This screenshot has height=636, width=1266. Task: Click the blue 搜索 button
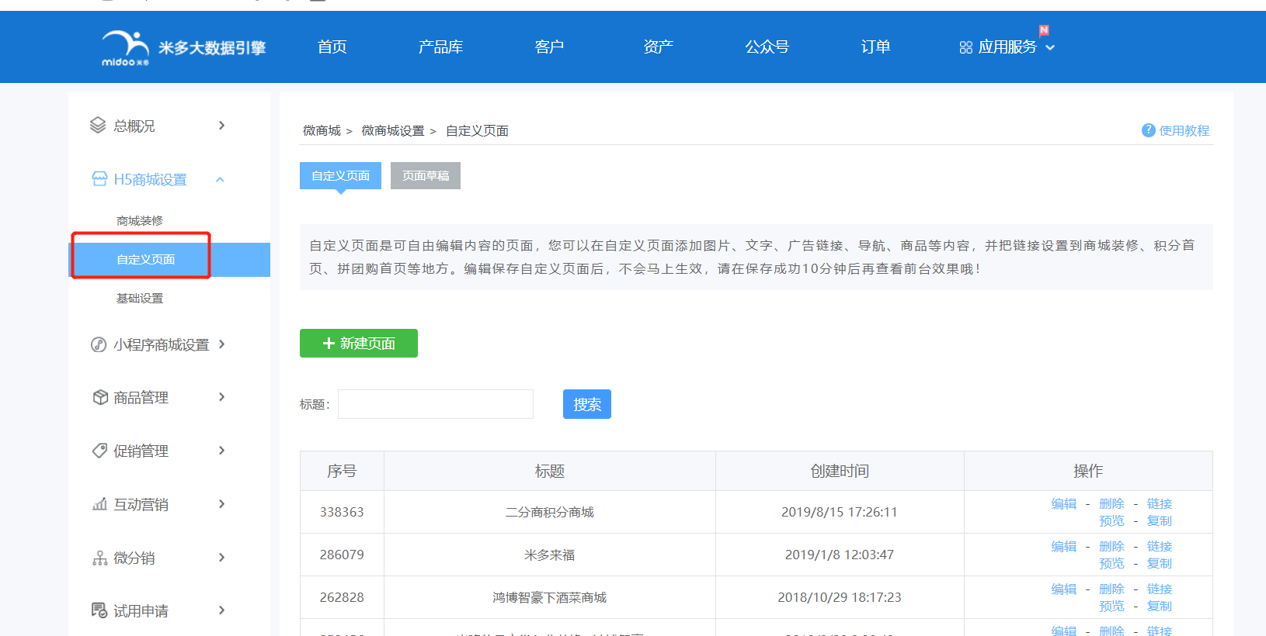click(587, 404)
